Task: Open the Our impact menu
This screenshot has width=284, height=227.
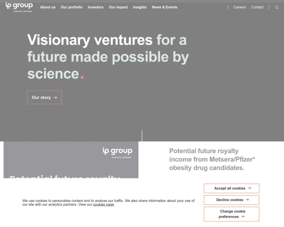Action: [118, 8]
